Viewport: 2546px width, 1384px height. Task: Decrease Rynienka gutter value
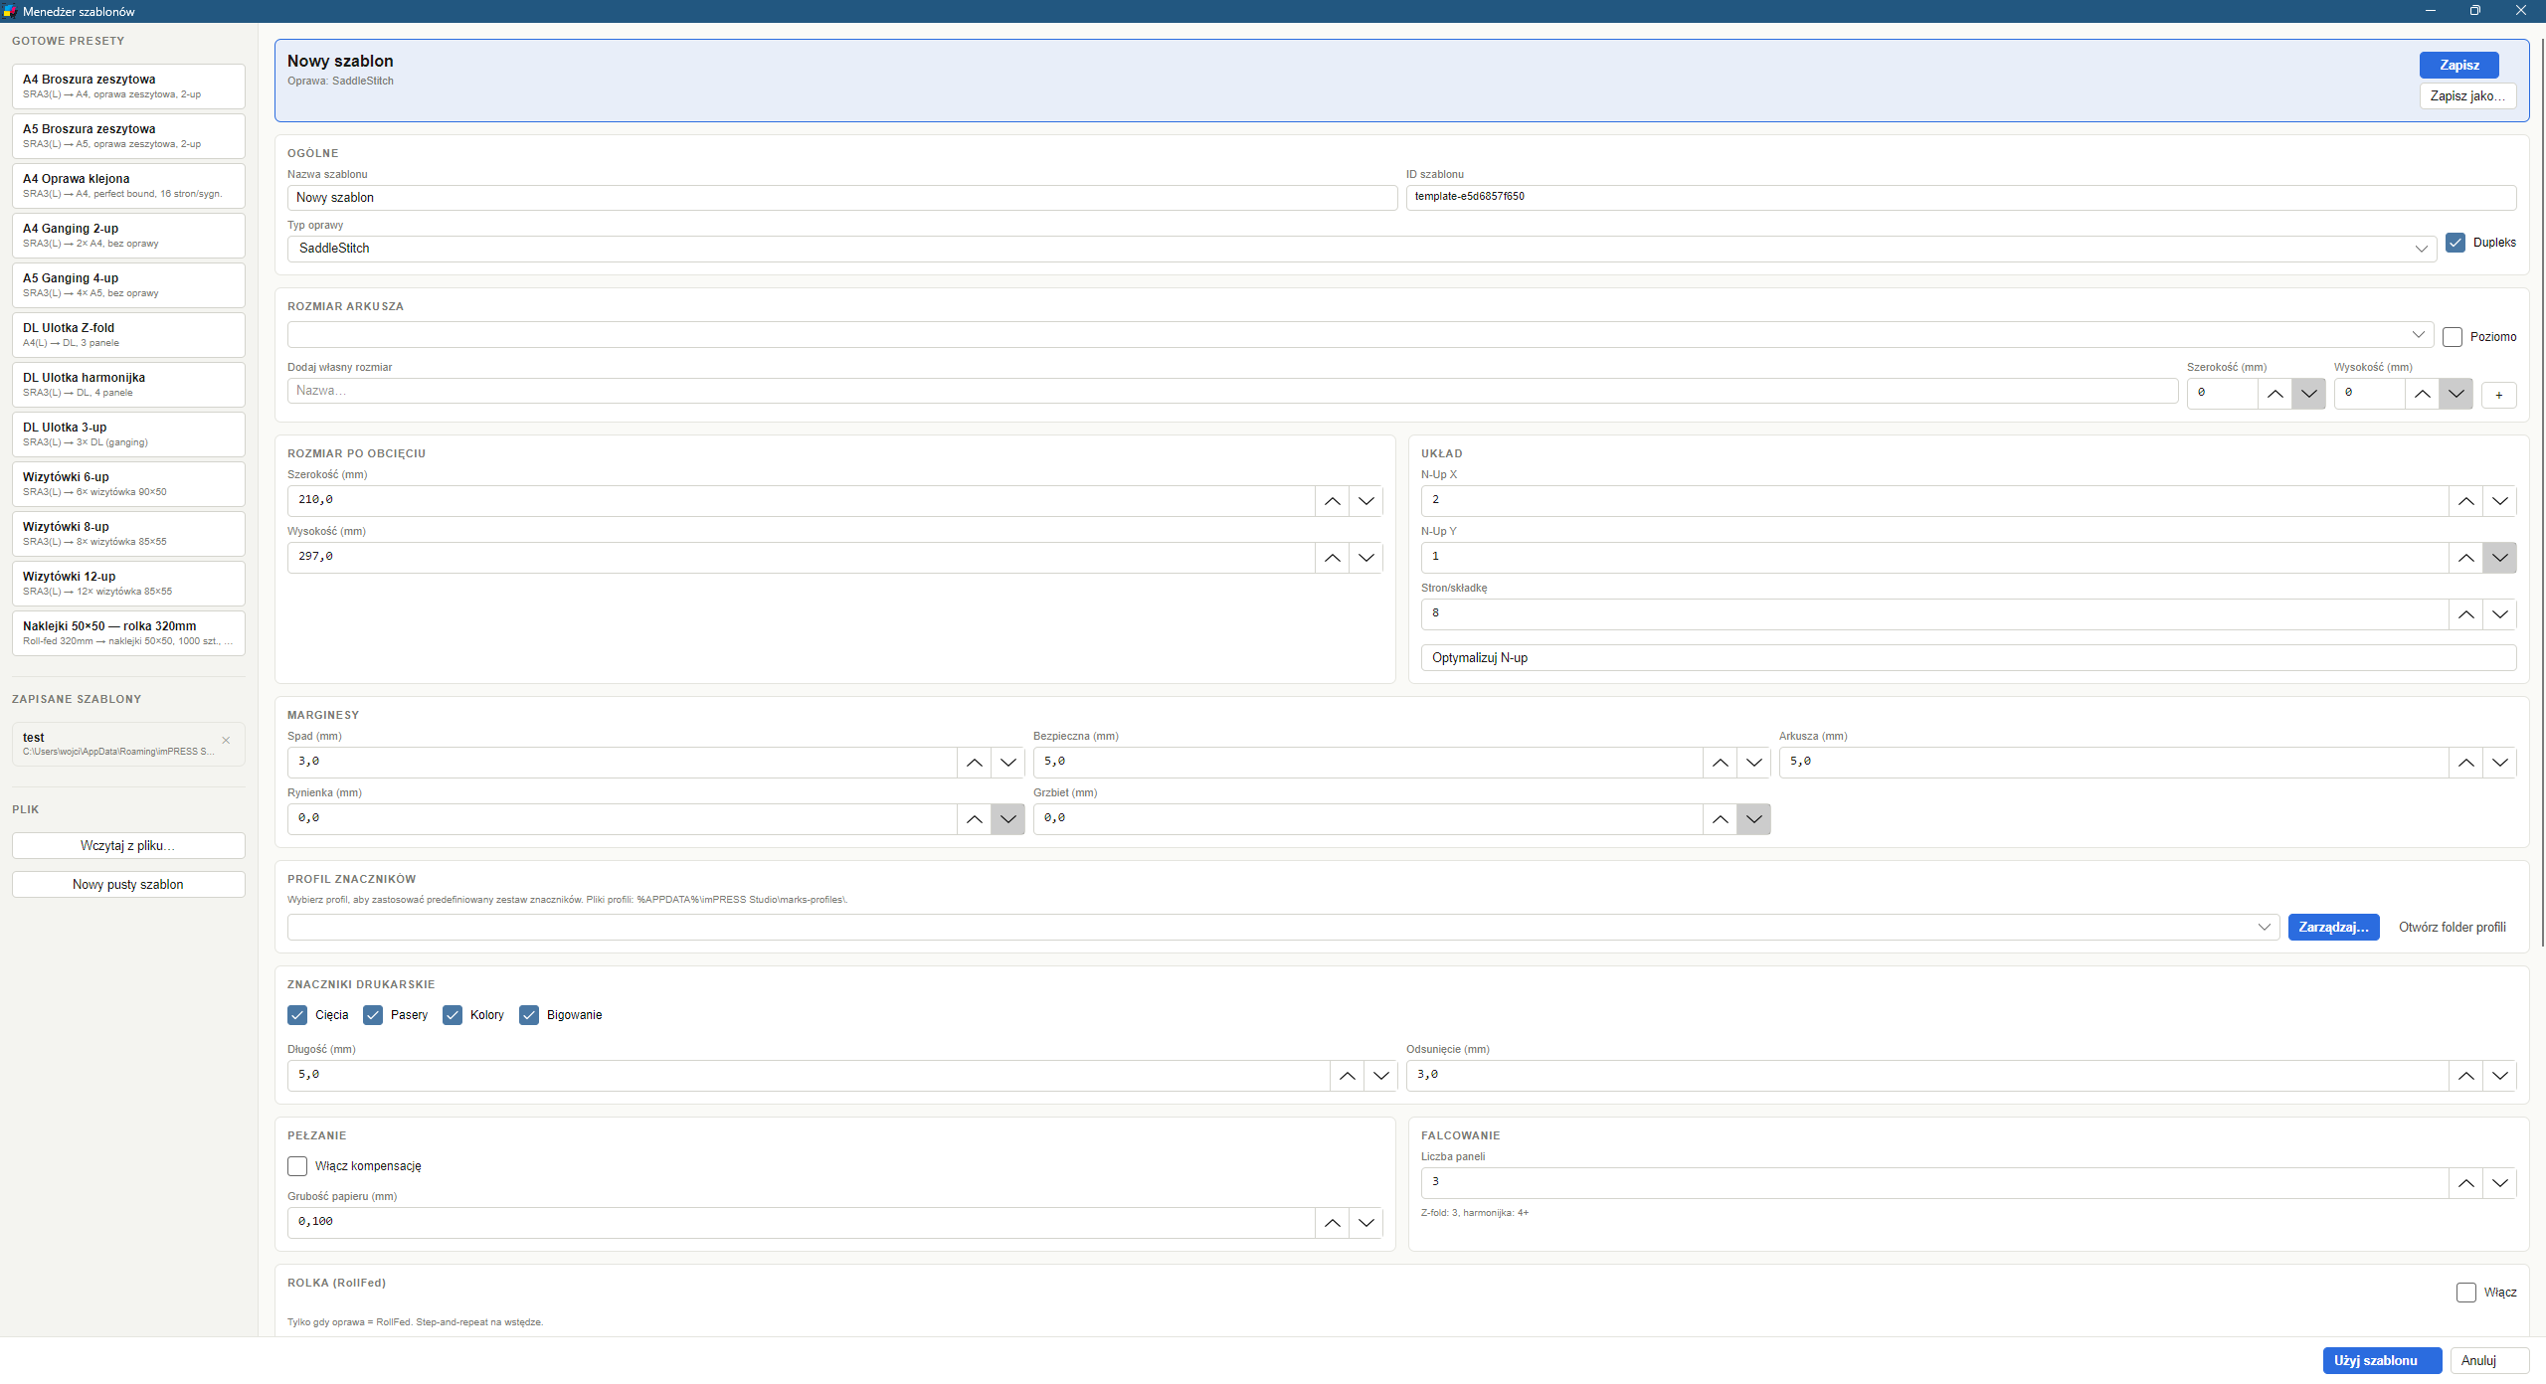(x=1008, y=819)
